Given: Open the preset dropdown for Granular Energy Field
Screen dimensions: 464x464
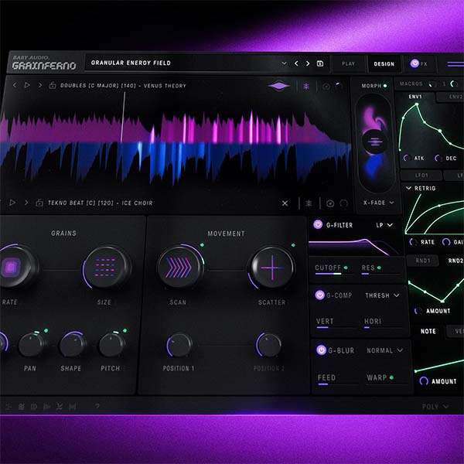Looking at the screenshot, I should point(284,63).
